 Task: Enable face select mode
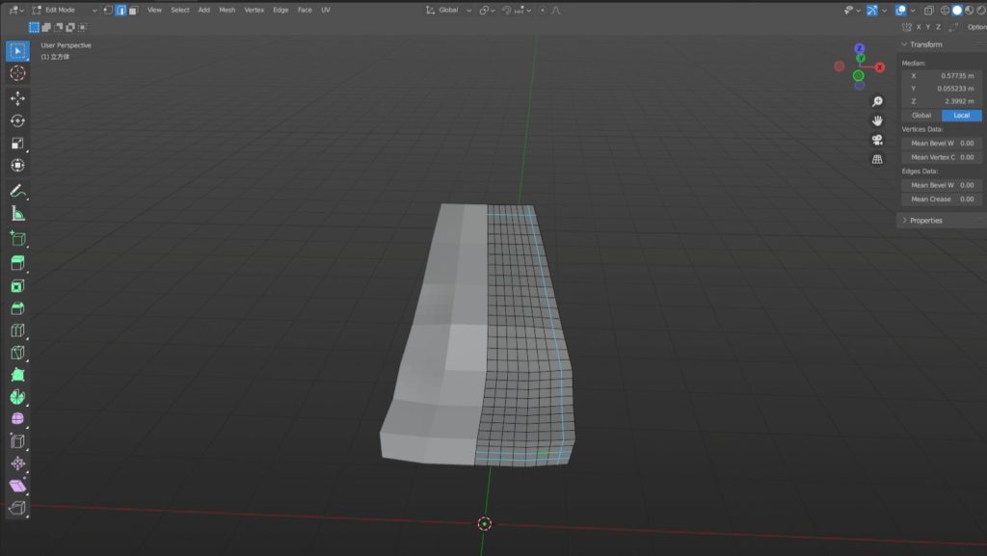click(132, 10)
